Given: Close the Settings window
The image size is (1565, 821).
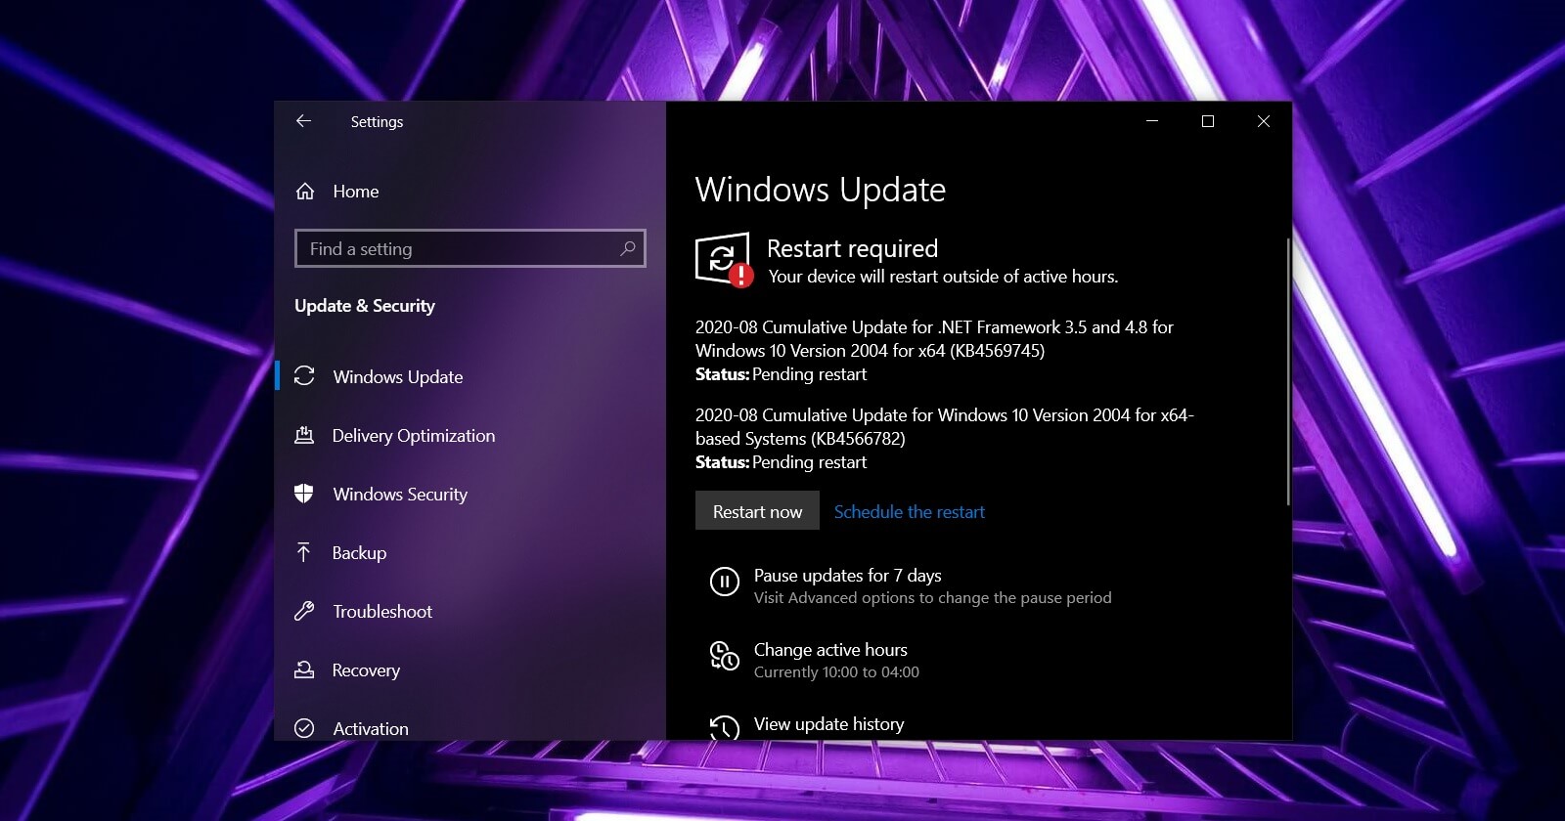Looking at the screenshot, I should [1264, 121].
